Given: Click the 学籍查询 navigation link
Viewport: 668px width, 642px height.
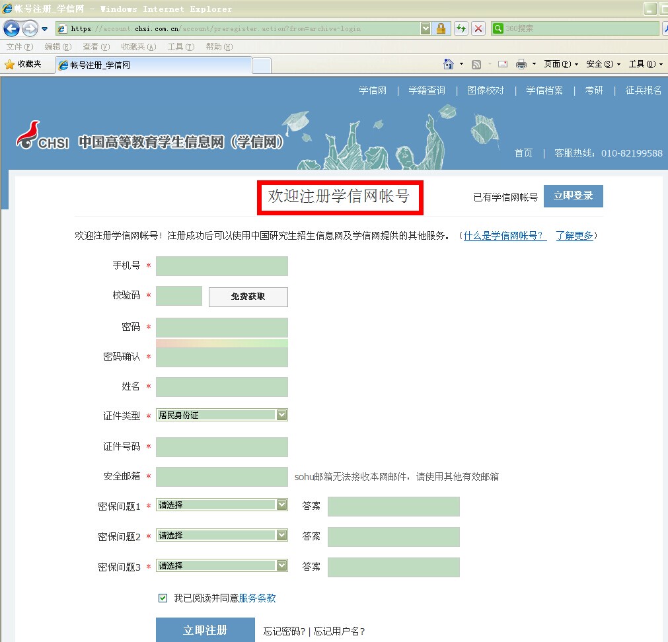Looking at the screenshot, I should click(427, 90).
